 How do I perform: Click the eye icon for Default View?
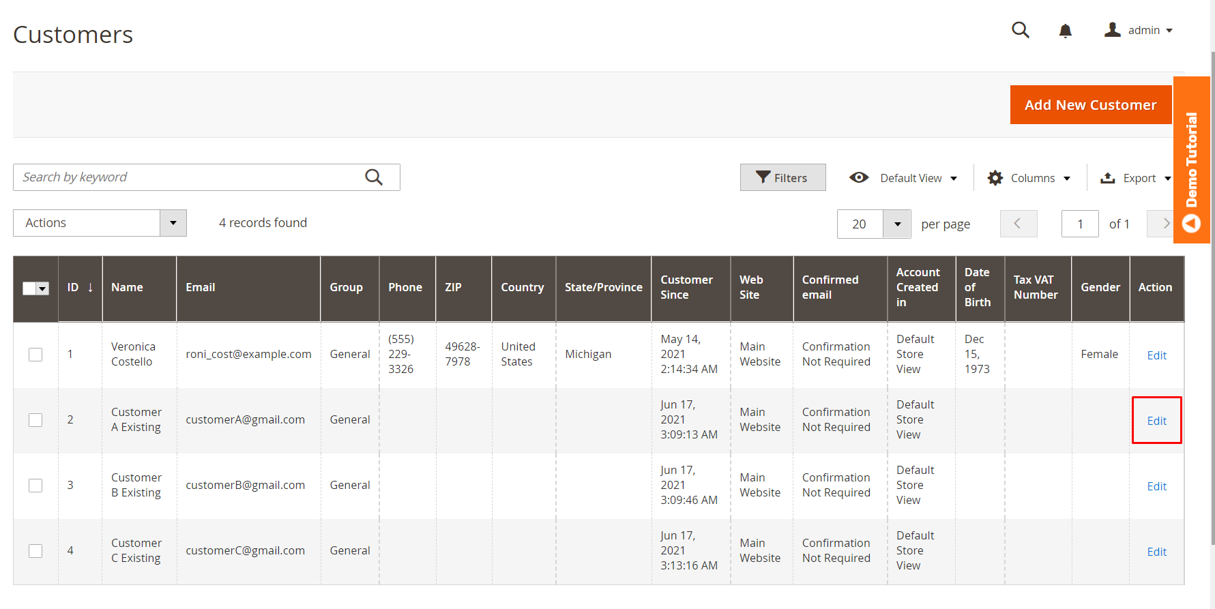click(859, 177)
